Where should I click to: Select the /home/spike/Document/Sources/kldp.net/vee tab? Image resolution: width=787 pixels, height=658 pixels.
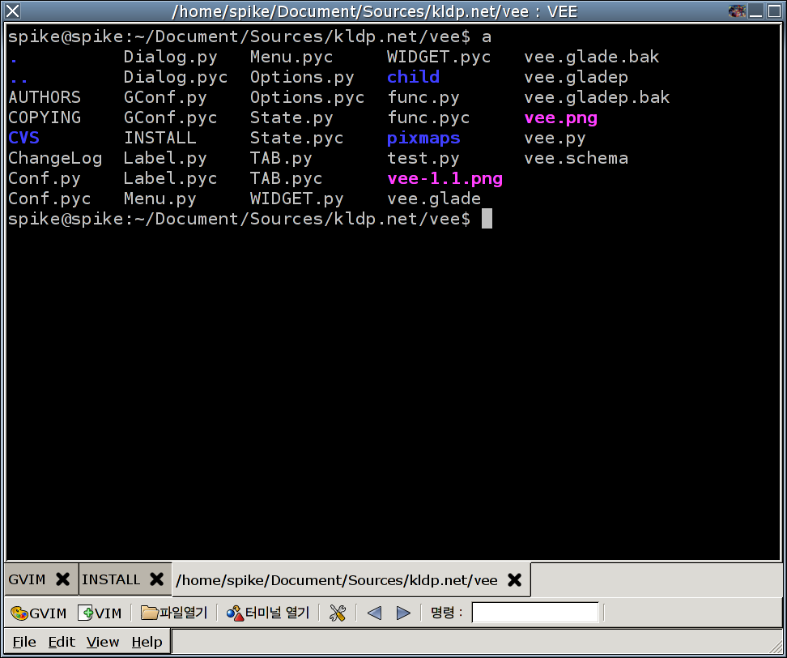pyautogui.click(x=336, y=580)
